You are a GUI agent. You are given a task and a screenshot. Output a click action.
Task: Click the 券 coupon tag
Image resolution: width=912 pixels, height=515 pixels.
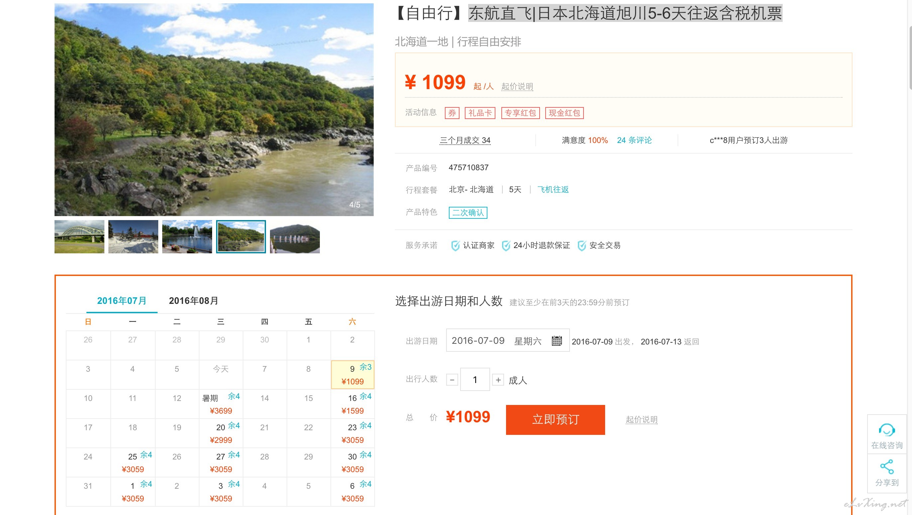[x=452, y=113]
